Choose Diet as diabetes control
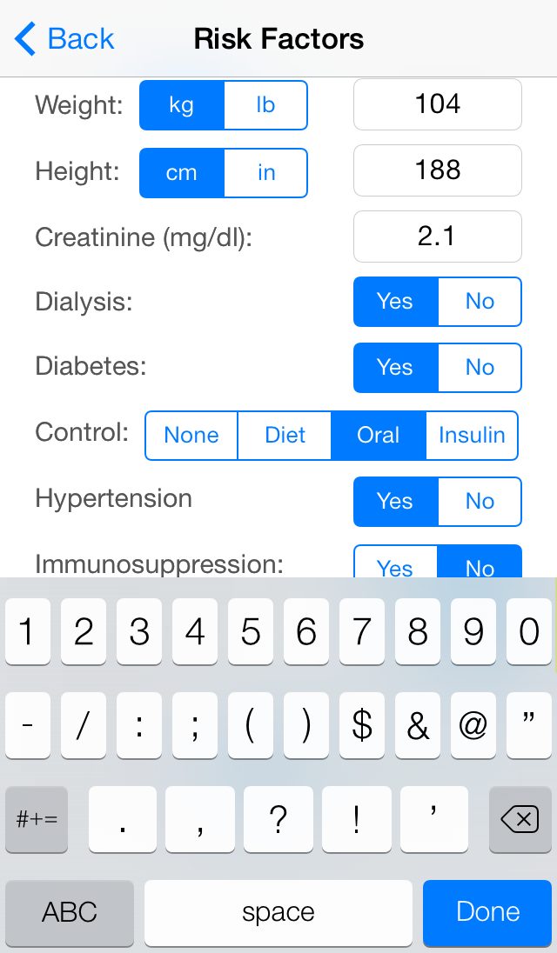 click(x=285, y=435)
